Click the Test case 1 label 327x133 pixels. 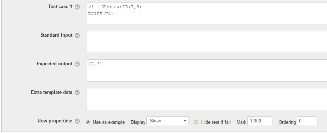(x=60, y=7)
